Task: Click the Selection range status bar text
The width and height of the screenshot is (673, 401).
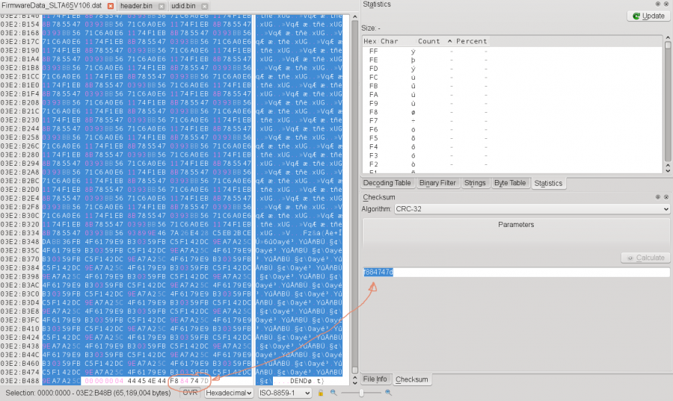Action: [88, 393]
